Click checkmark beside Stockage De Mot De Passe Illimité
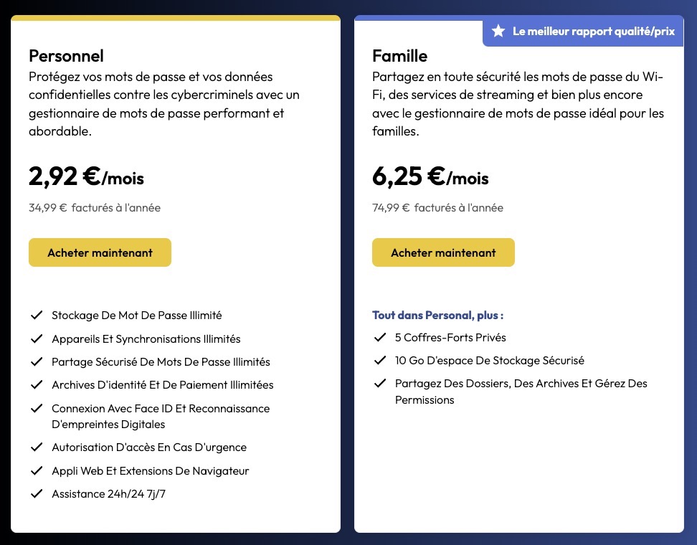 click(36, 315)
